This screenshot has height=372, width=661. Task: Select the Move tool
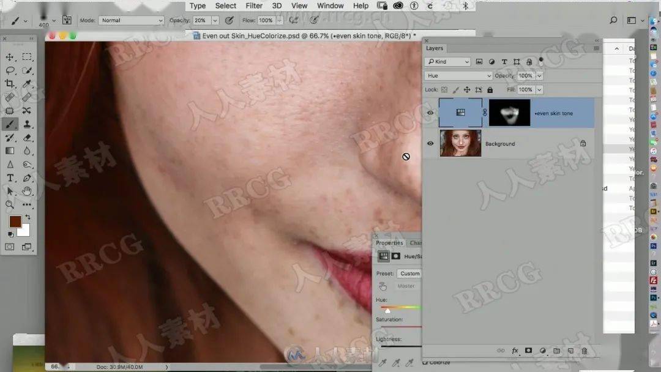pyautogui.click(x=10, y=57)
